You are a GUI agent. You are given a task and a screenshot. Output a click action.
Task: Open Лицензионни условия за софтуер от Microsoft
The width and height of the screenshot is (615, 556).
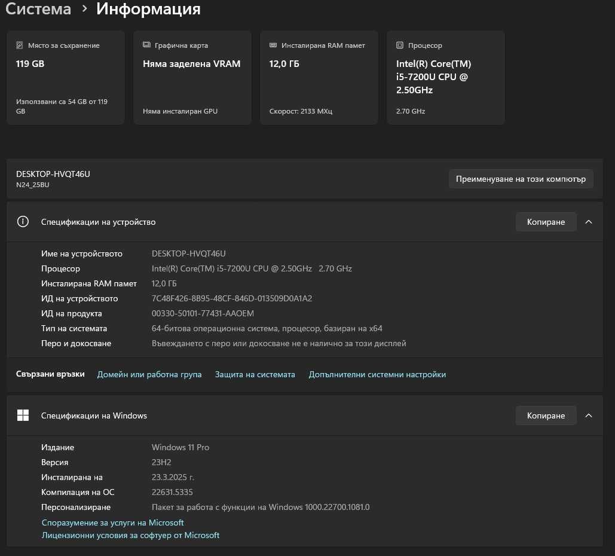(x=130, y=535)
